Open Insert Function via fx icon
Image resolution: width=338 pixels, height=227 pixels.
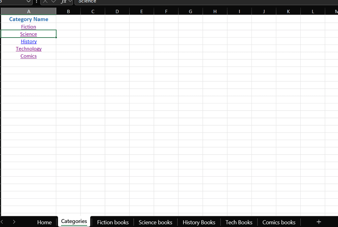click(63, 1)
